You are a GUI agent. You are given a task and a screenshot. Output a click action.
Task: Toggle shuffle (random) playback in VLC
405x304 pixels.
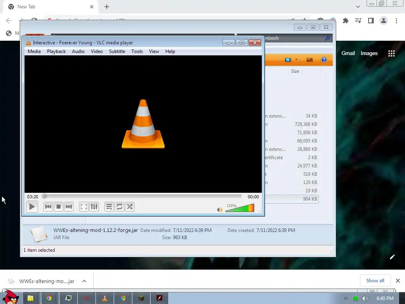(x=130, y=207)
